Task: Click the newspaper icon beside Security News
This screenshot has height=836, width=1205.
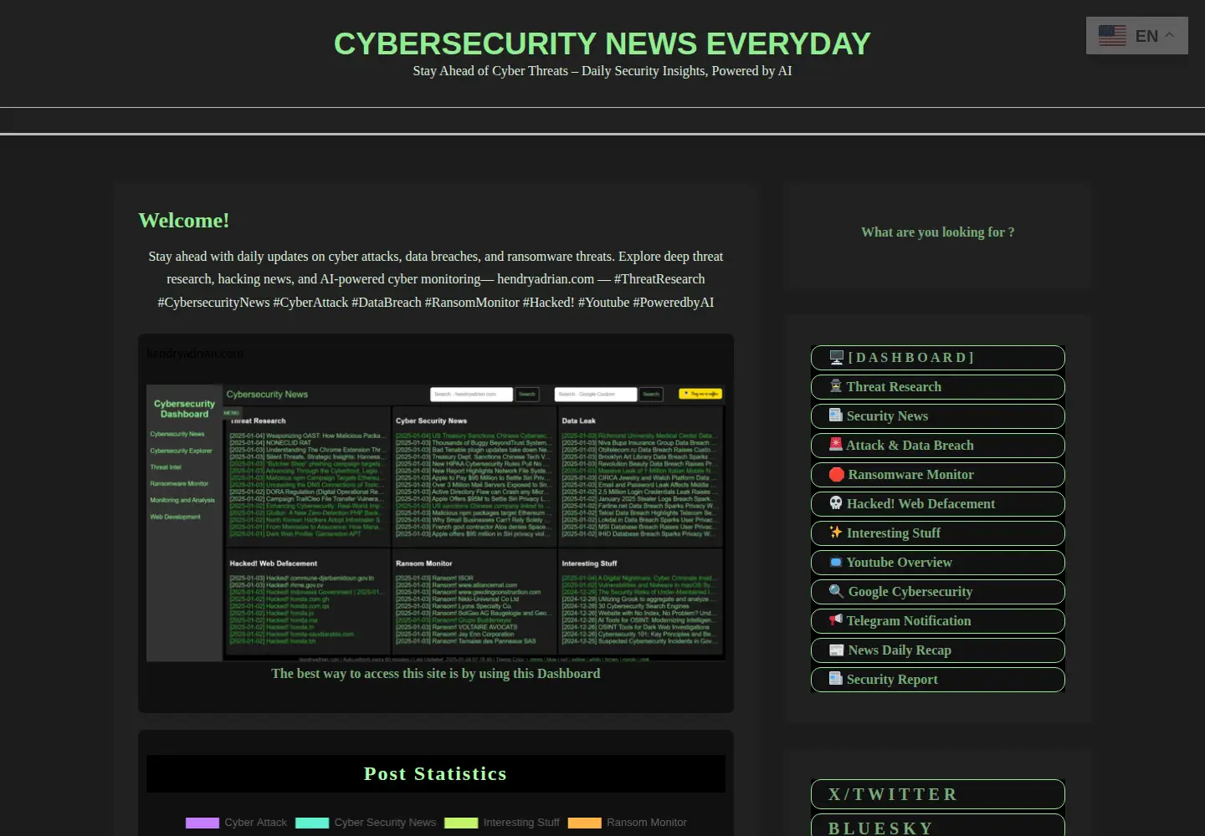Action: point(836,415)
